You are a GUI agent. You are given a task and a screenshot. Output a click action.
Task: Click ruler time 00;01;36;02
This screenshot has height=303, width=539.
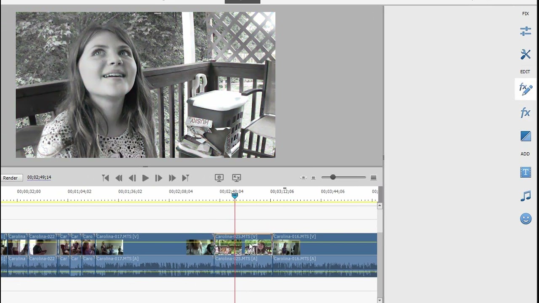(130, 191)
